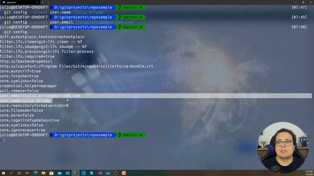Close the current terminal tab
This screenshot has width=314, height=176.
[x=37, y=2]
